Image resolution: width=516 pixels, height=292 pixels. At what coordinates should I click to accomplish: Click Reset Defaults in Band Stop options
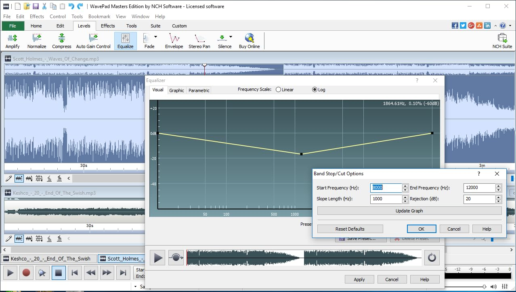coord(350,229)
